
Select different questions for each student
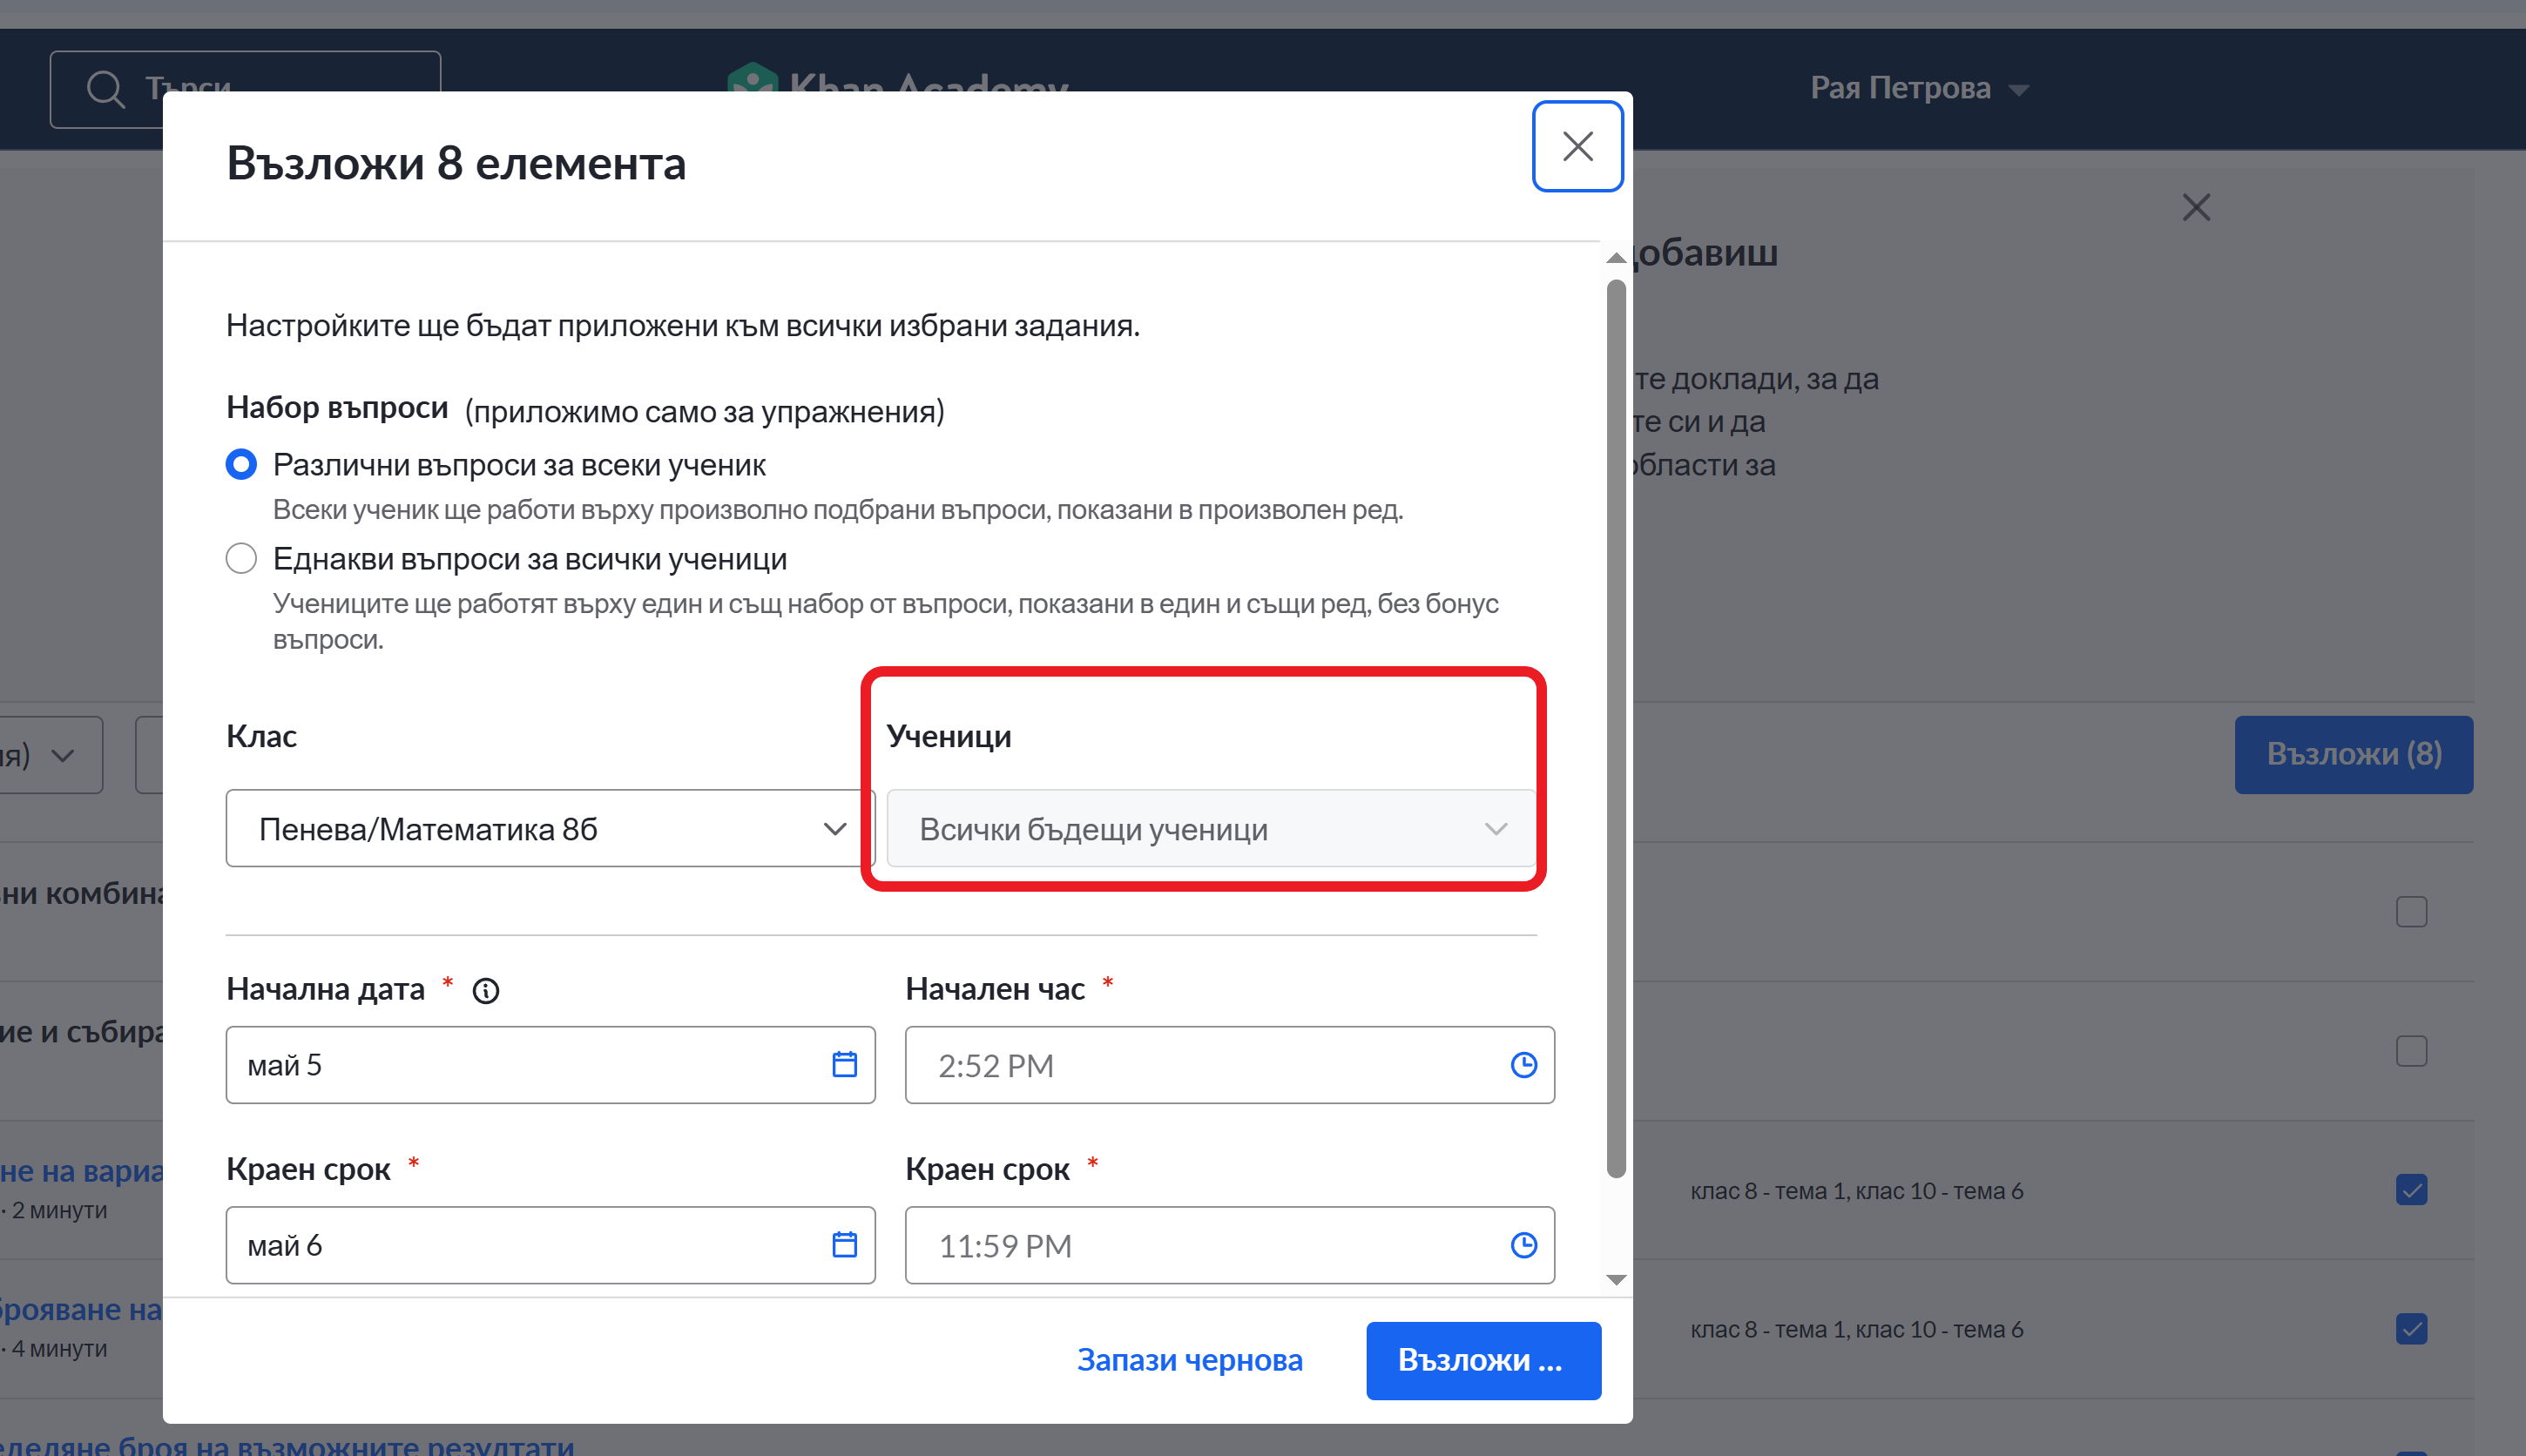(x=241, y=464)
